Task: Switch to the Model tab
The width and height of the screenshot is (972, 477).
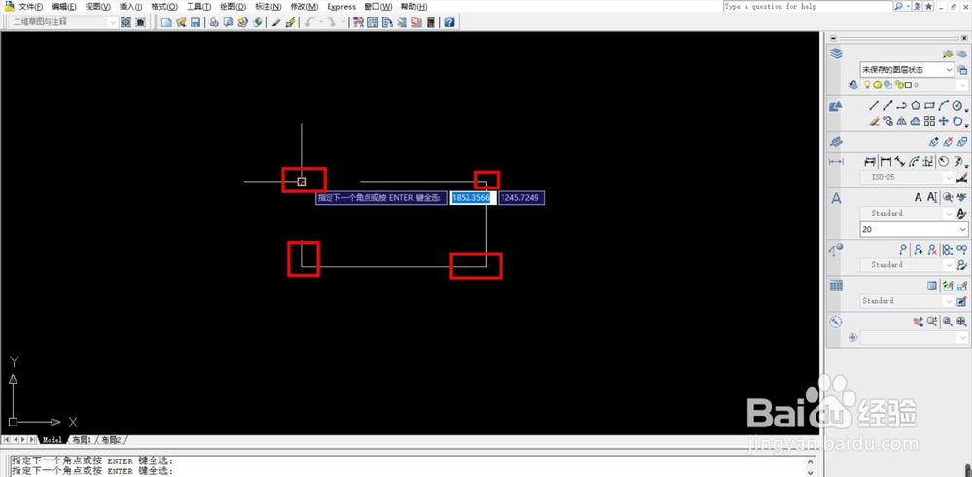Action: click(x=52, y=440)
